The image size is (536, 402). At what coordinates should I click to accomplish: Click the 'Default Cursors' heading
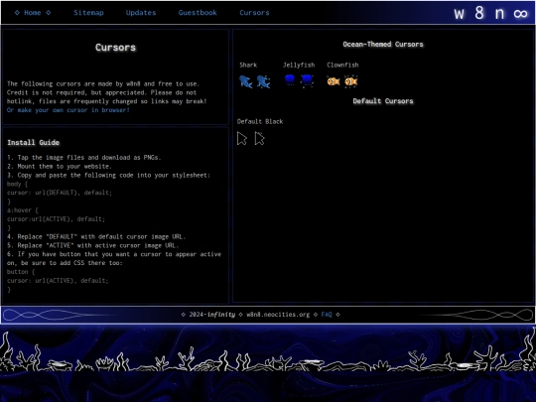pos(383,101)
